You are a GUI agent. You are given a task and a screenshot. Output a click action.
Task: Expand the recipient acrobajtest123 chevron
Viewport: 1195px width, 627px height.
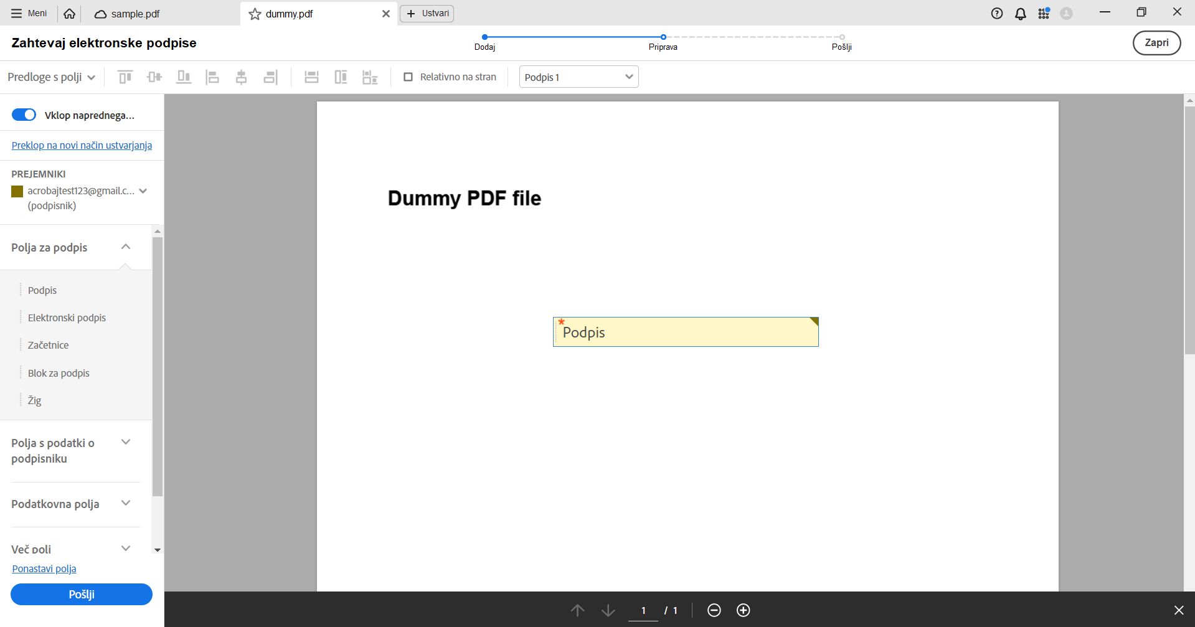[143, 191]
